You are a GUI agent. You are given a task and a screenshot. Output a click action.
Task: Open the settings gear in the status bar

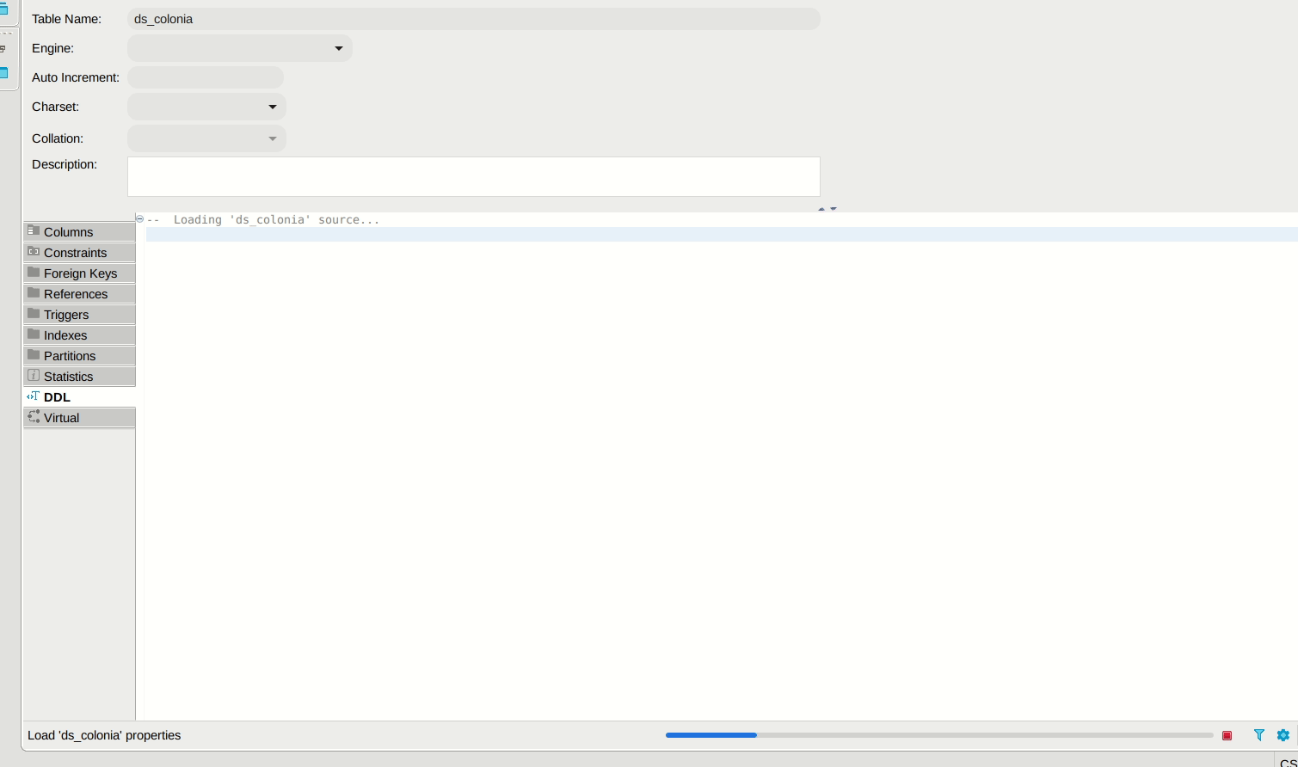pyautogui.click(x=1283, y=735)
